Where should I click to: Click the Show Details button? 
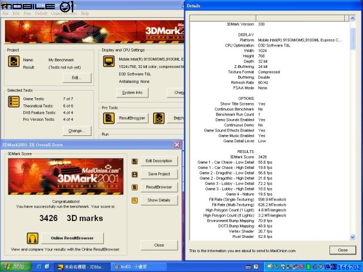pyautogui.click(x=159, y=200)
